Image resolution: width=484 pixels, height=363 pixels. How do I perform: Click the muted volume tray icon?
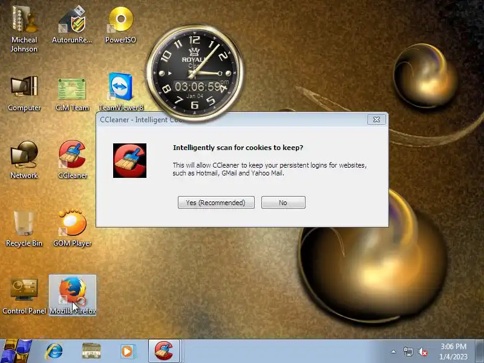[x=422, y=352]
